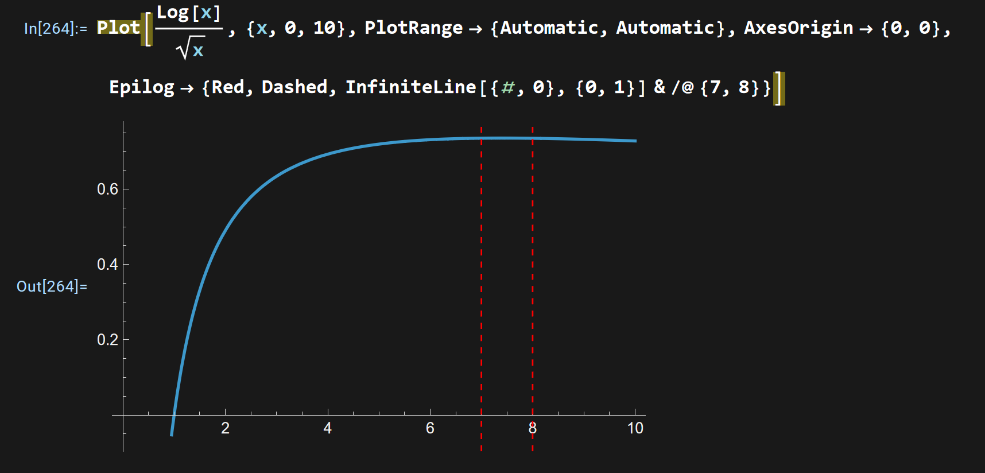
Task: Click the In[264]:= input cell label
Action: click(x=55, y=28)
